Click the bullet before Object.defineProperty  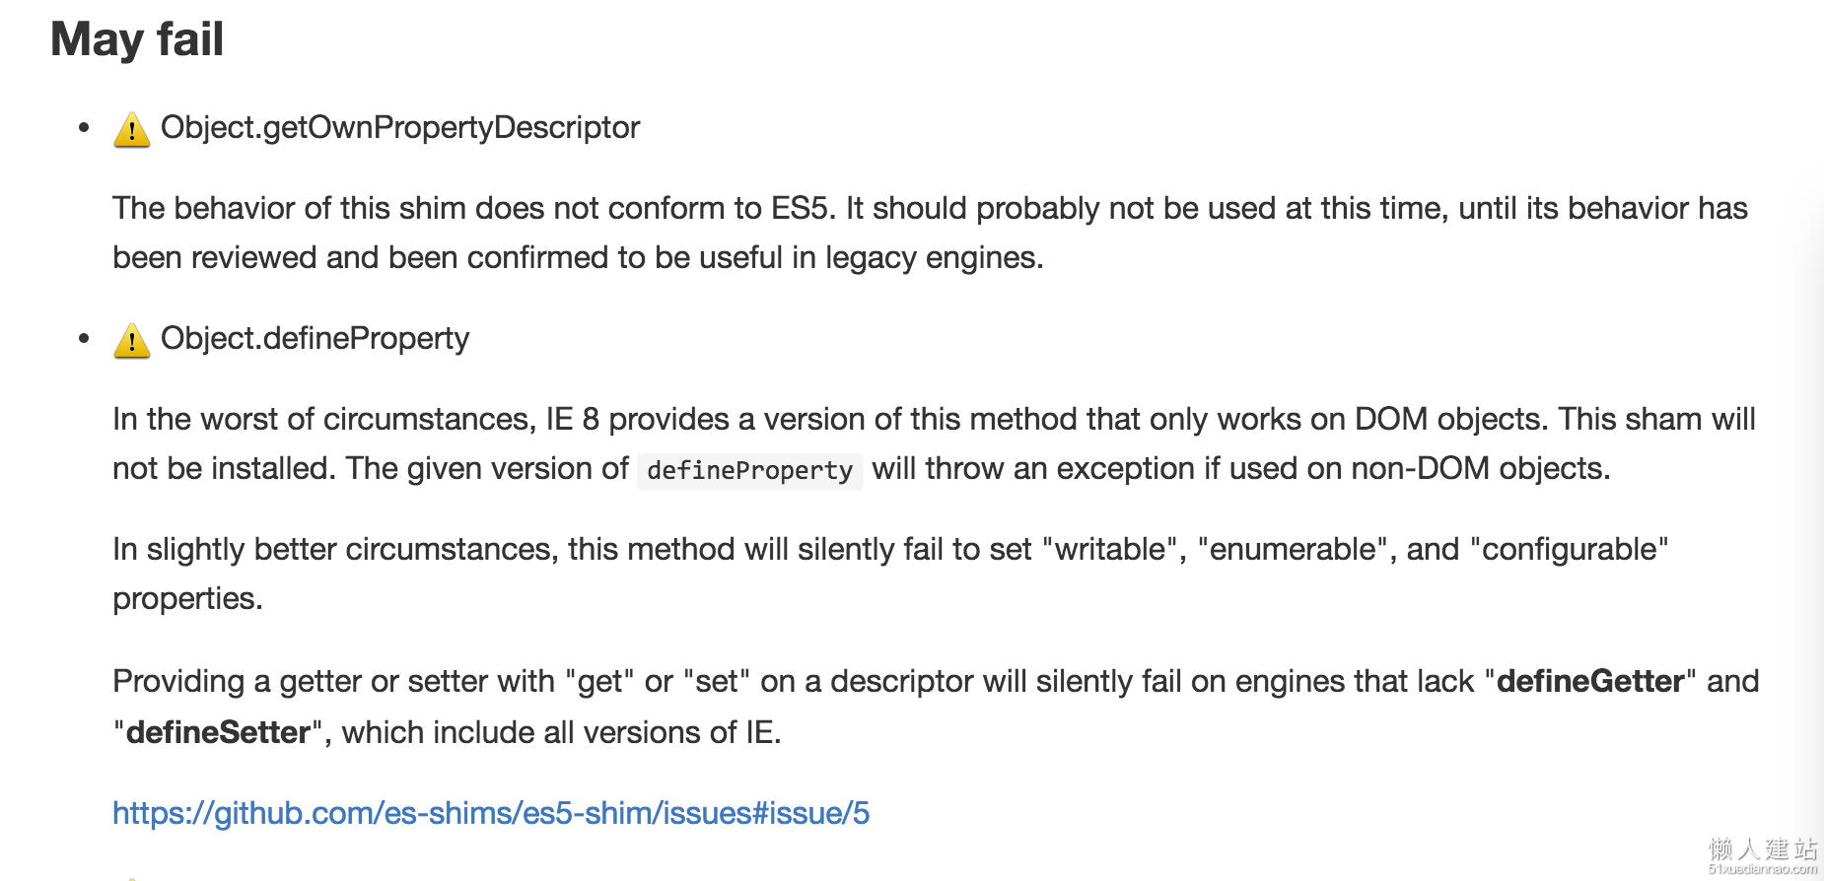[x=84, y=338]
